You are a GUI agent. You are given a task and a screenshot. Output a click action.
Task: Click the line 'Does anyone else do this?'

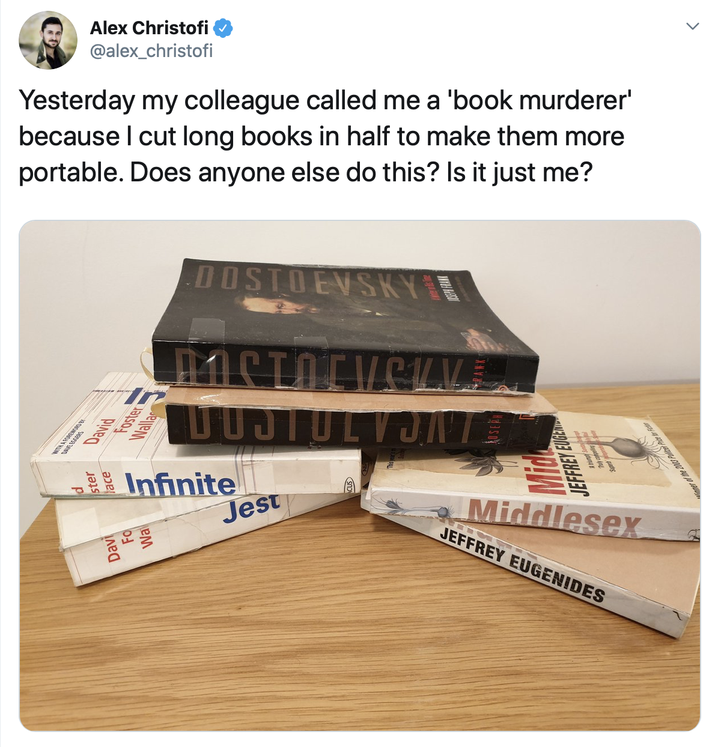[x=285, y=172]
